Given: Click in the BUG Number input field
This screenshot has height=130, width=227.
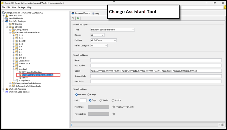Looking at the screenshot, I should pyautogui.click(x=156, y=65).
